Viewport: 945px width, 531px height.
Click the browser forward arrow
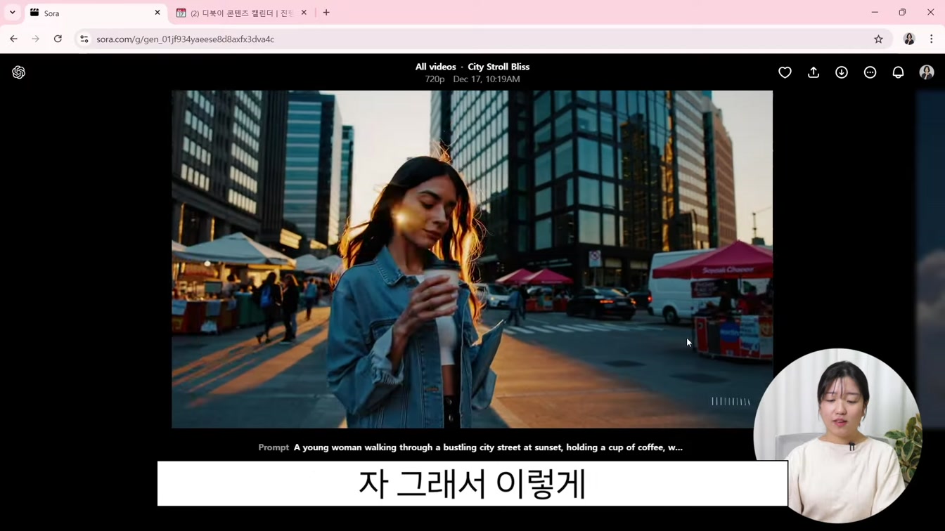[35, 39]
